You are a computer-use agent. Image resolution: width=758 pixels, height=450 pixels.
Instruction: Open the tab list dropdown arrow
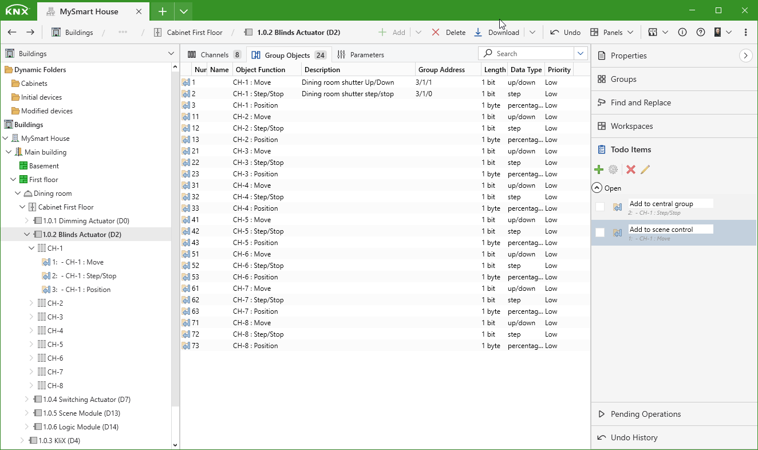click(183, 11)
